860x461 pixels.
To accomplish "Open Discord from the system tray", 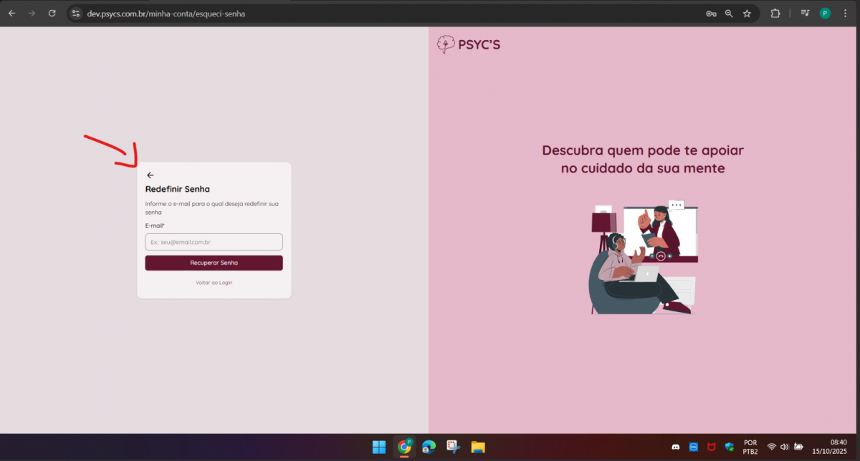I will click(x=675, y=447).
